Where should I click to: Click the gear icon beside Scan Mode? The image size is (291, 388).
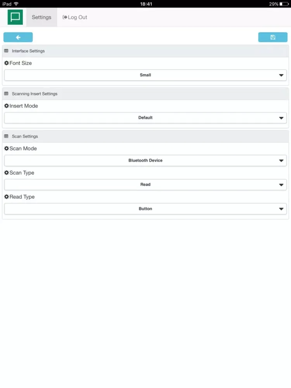[x=7, y=149]
